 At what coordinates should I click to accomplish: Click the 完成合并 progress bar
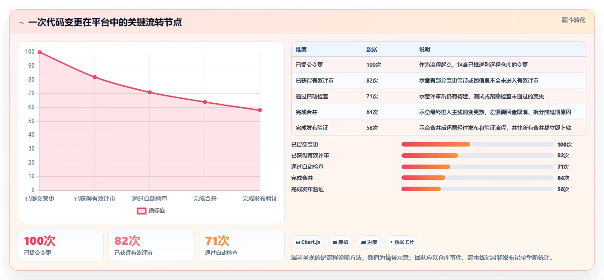point(477,178)
